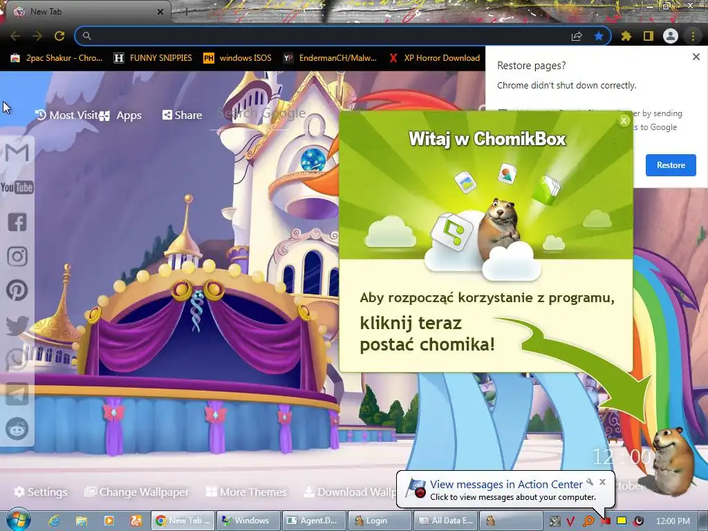This screenshot has width=708, height=531.
Task: Open Reddit sidebar shortcut
Action: (17, 429)
